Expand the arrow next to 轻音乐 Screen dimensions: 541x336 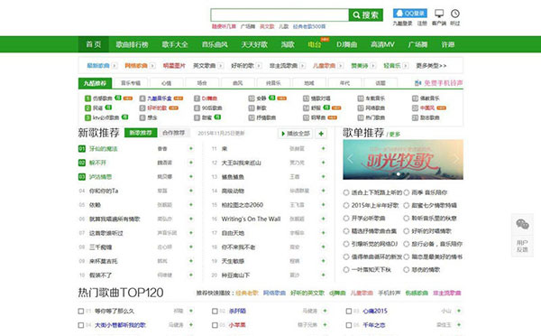click(406, 65)
